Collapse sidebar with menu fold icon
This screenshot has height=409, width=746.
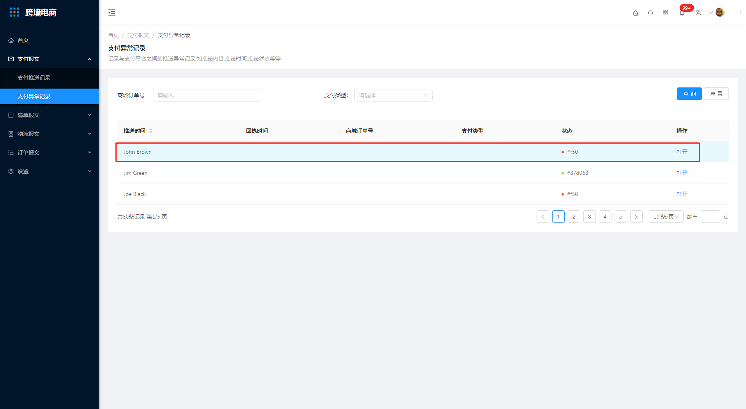click(112, 12)
